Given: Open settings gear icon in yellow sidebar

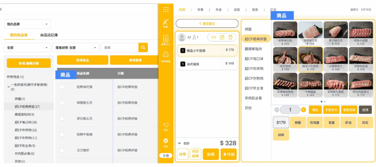Looking at the screenshot, I should pos(166,141).
